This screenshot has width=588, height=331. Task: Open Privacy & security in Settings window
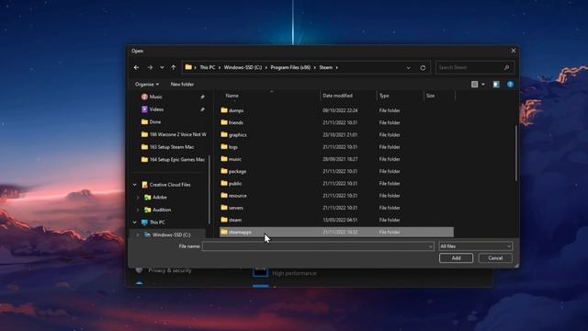tap(170, 270)
